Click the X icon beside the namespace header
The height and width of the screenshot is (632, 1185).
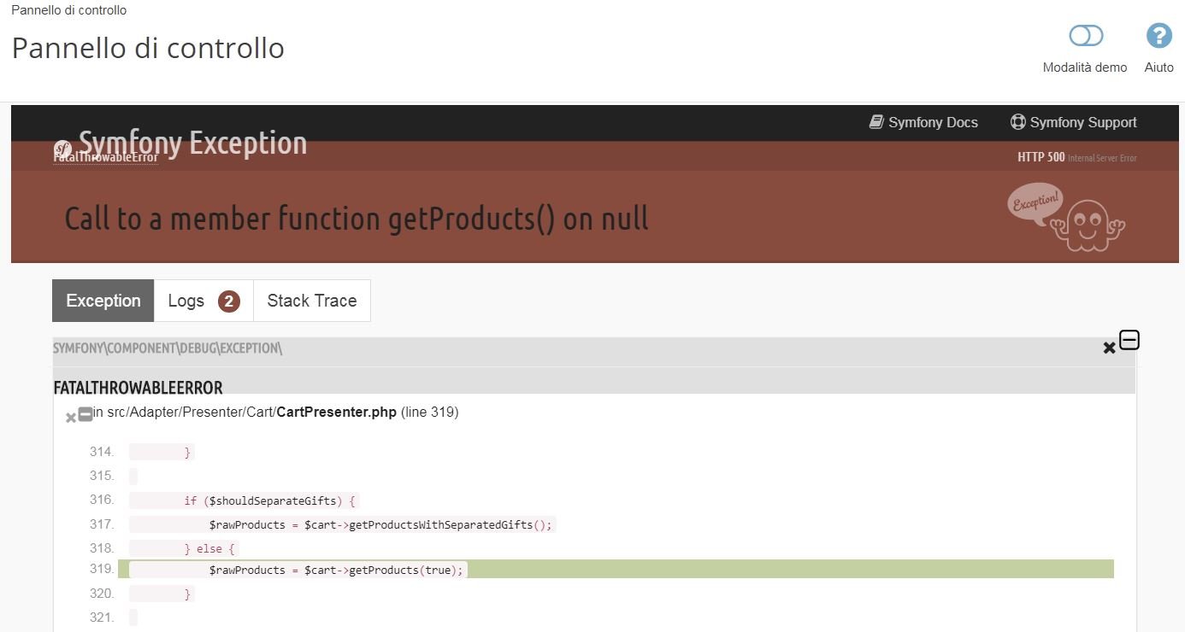tap(1109, 348)
